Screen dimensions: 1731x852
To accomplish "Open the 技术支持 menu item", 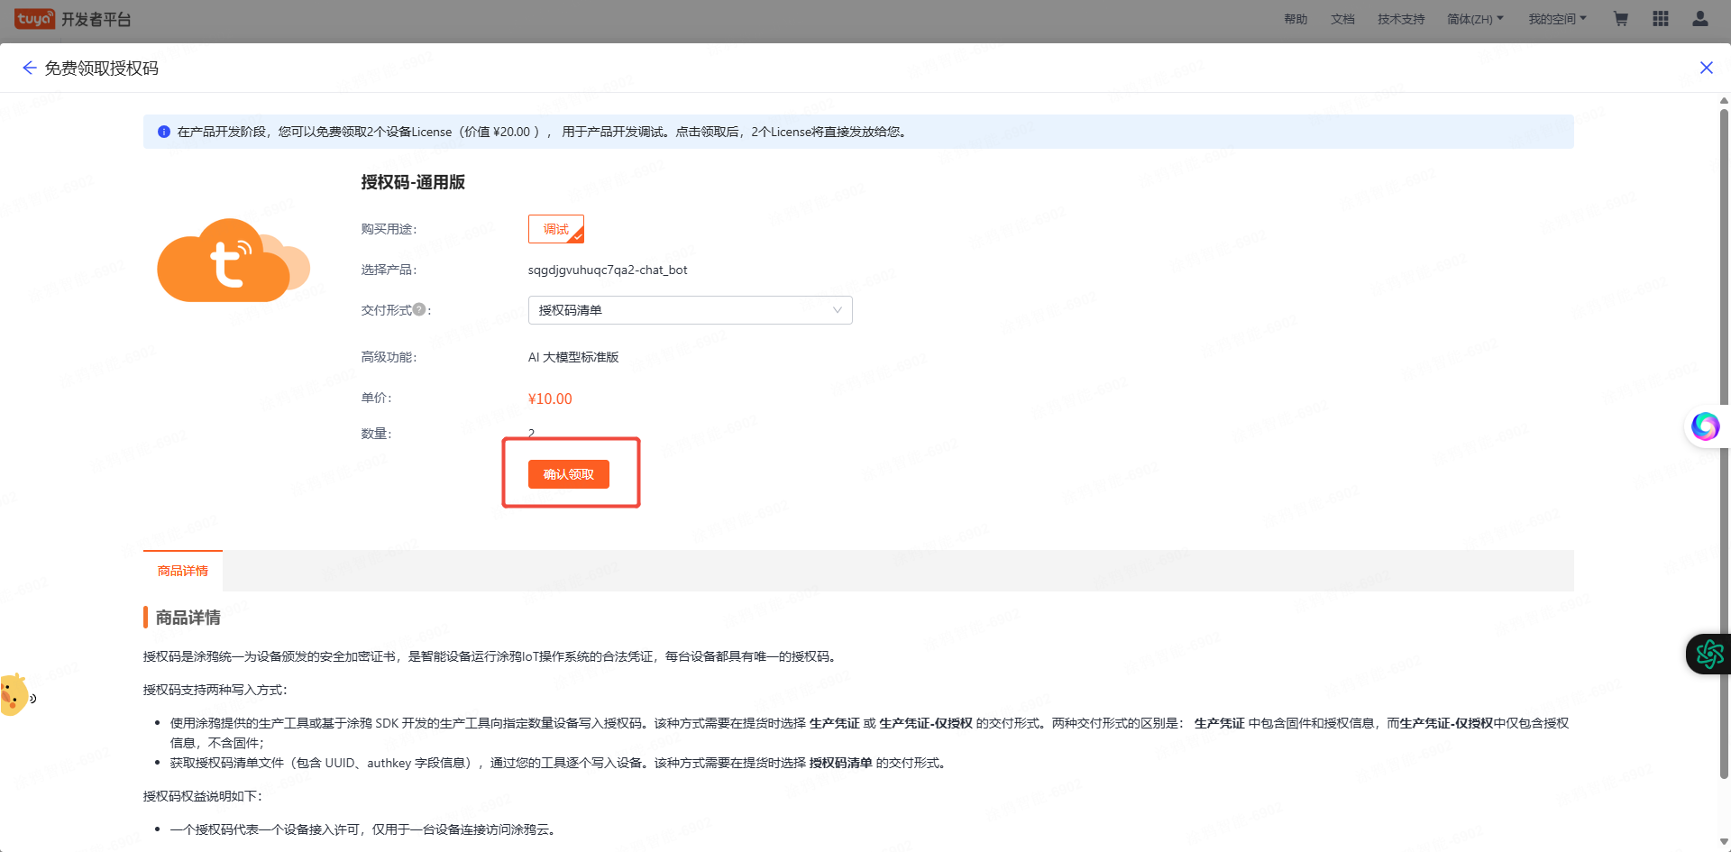I will coord(1401,19).
